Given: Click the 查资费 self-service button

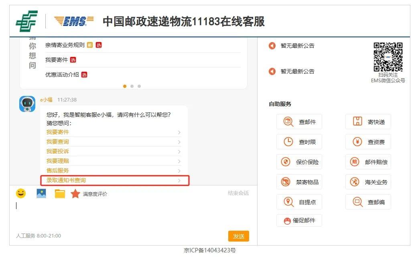Looking at the screenshot, I should [368, 142].
